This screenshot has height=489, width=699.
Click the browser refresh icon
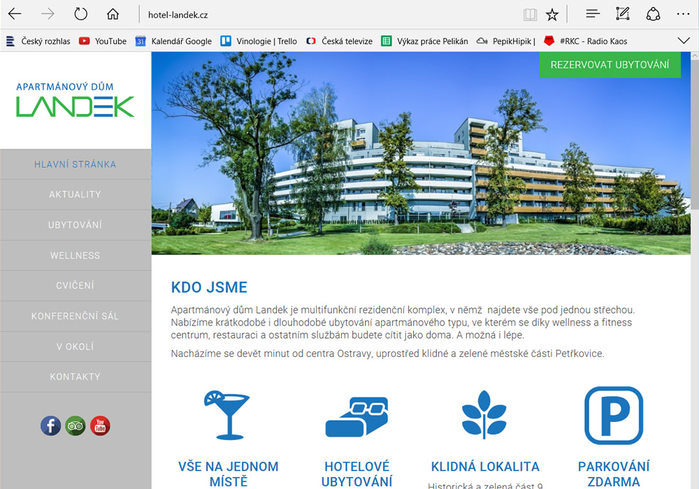point(80,14)
